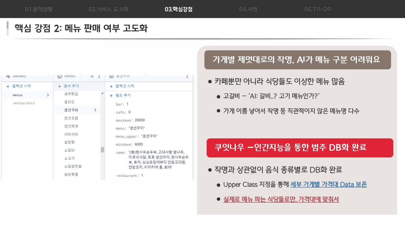Click 컬렉션 시작 in the 생선구이 document panel

[125, 86]
